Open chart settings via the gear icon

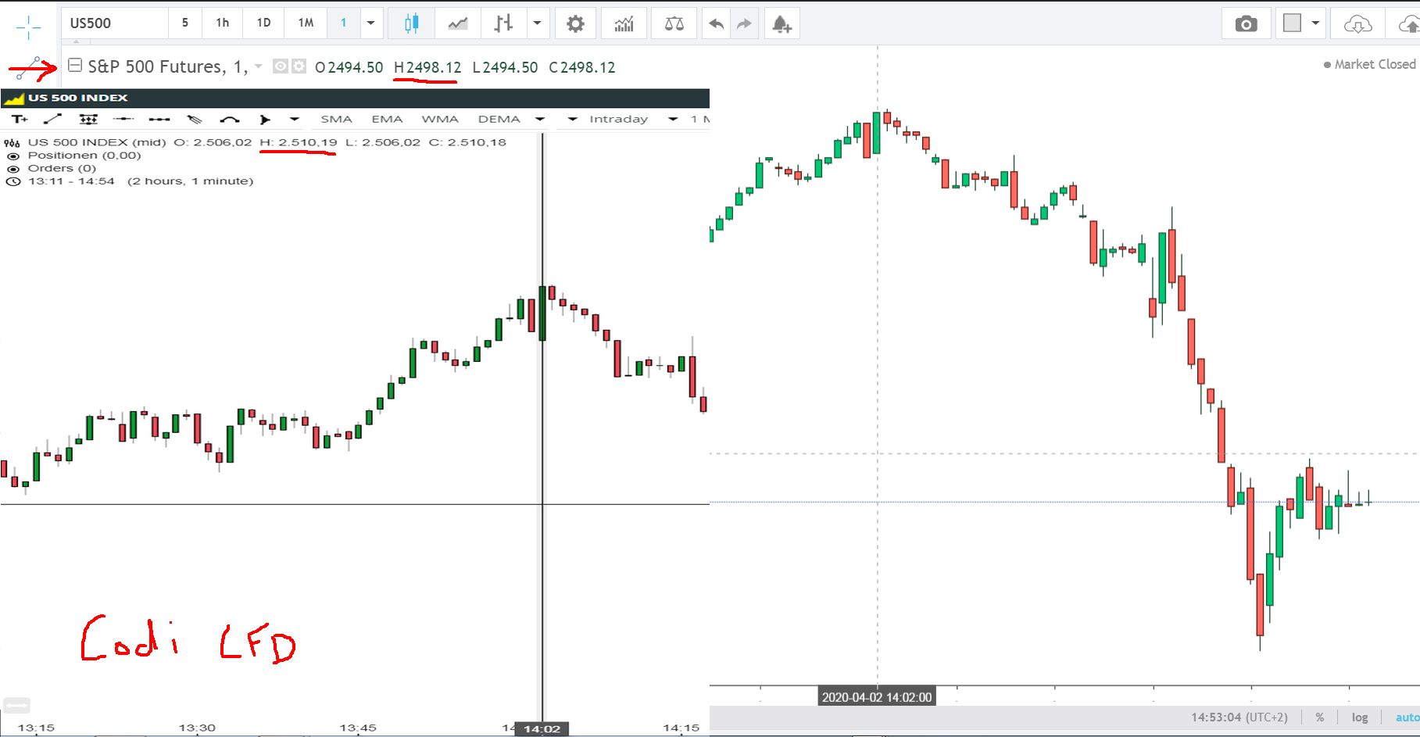coord(575,23)
